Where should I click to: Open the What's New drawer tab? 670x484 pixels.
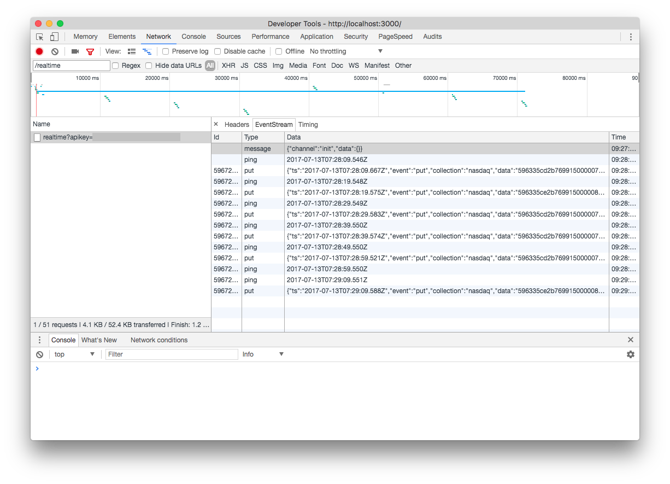tap(99, 340)
